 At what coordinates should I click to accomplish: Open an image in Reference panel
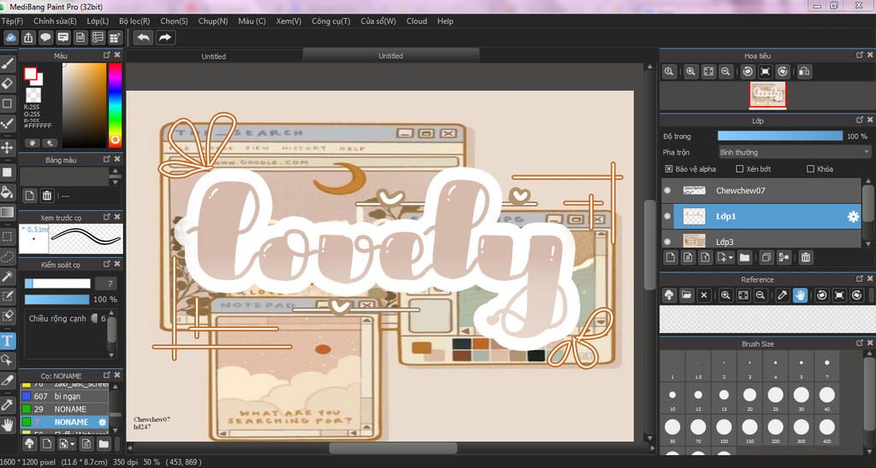coord(687,295)
